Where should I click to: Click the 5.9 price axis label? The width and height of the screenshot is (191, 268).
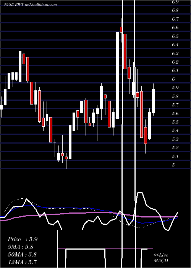pyautogui.click(x=175, y=88)
